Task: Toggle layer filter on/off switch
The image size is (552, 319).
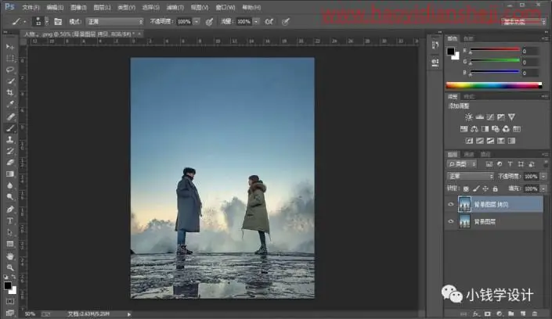Action: 545,164
